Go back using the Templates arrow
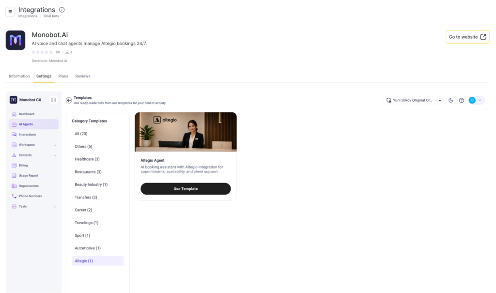 (69, 100)
